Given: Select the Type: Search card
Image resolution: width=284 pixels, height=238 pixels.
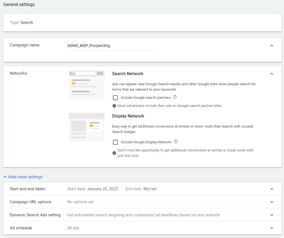Looking at the screenshot, I should click(x=142, y=23).
